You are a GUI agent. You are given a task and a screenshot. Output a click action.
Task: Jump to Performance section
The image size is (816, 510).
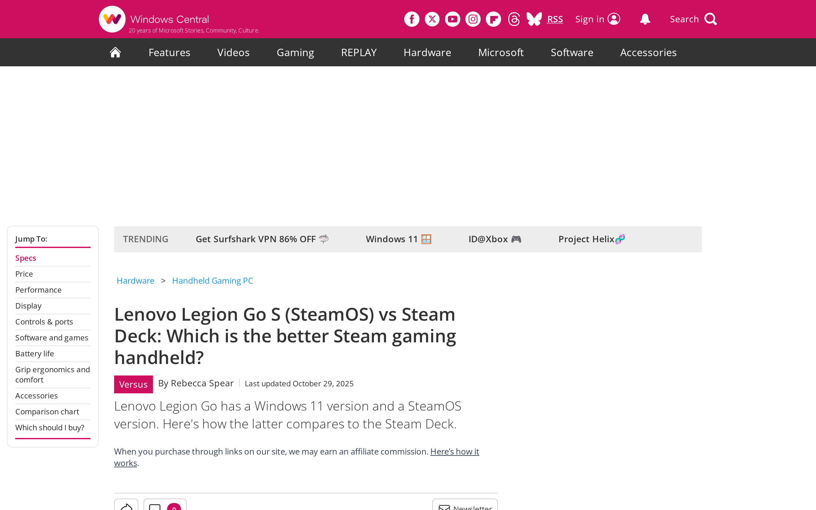(x=39, y=290)
